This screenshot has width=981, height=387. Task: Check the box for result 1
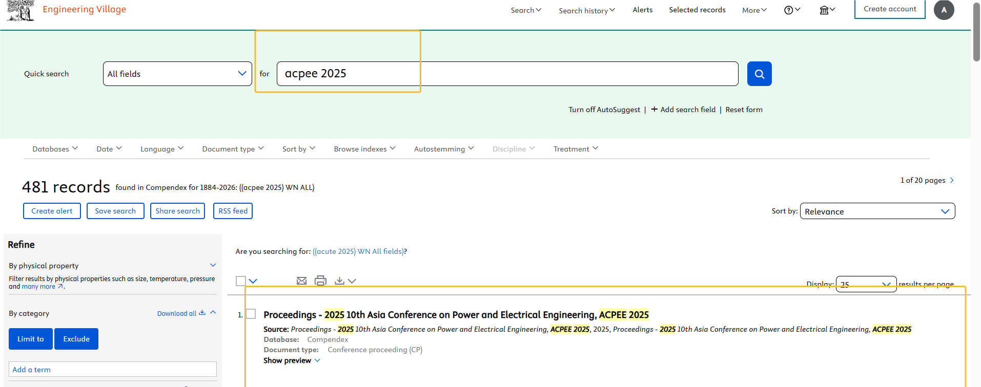[x=251, y=314]
